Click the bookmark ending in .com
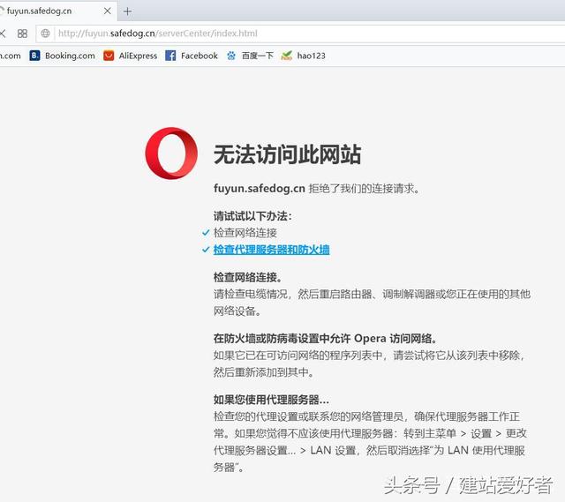The width and height of the screenshot is (565, 502). point(10,56)
